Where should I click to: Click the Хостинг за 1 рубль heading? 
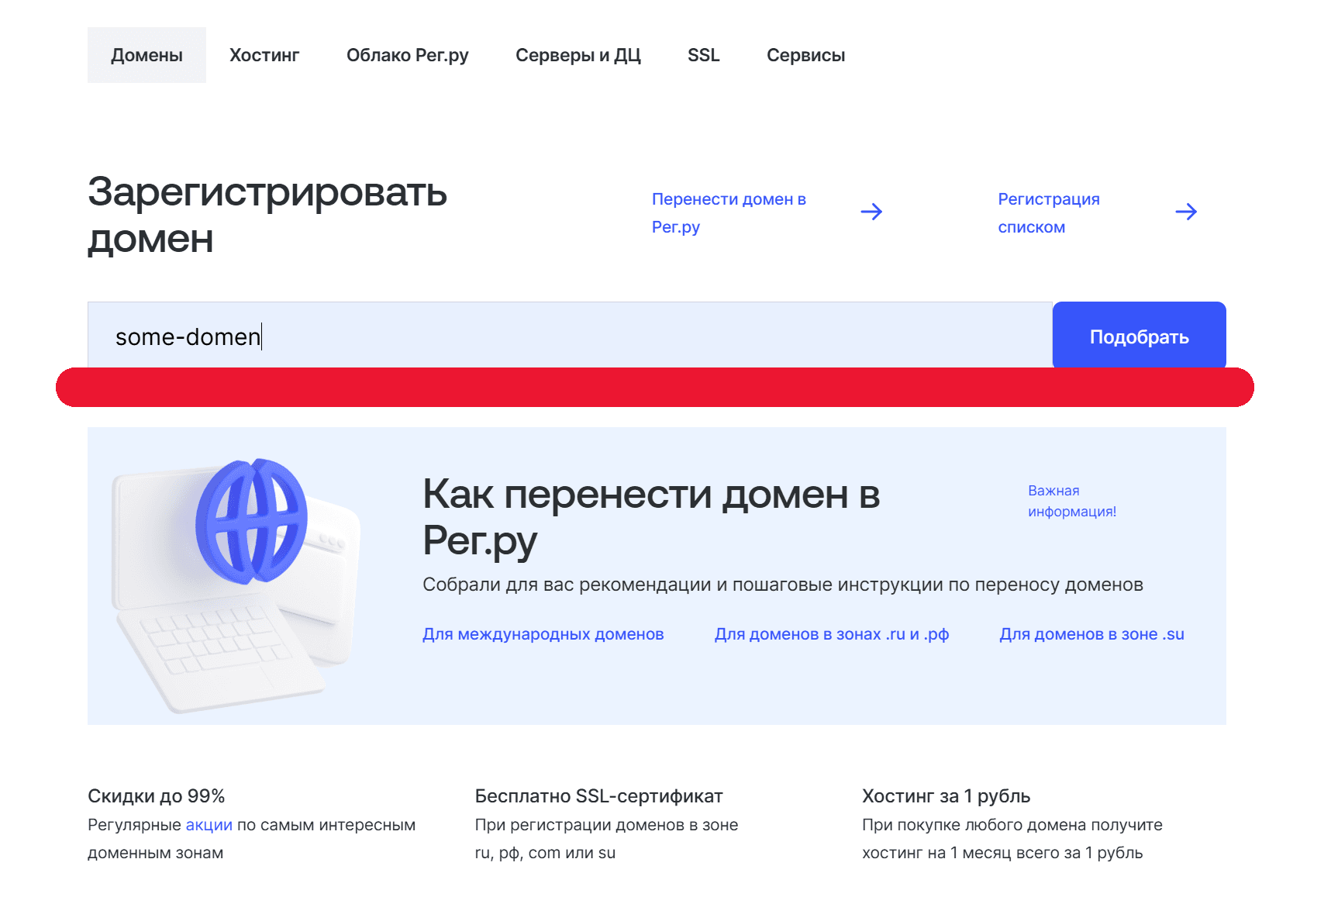coord(946,796)
